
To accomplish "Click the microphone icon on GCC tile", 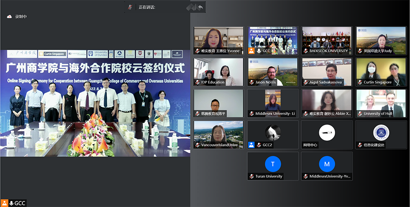I will coord(258,51).
